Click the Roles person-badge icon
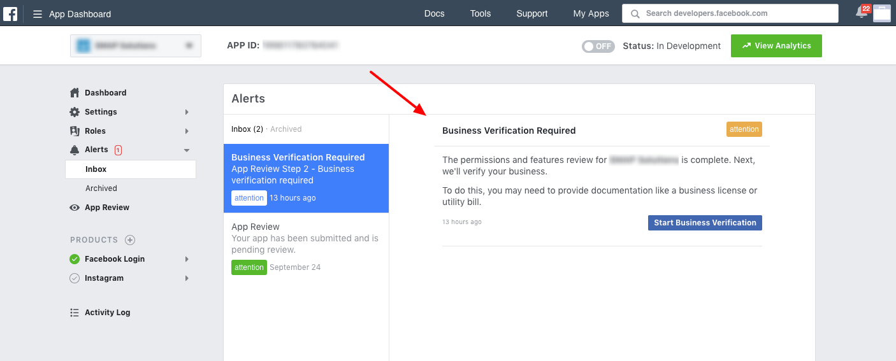This screenshot has height=361, width=896. click(75, 131)
